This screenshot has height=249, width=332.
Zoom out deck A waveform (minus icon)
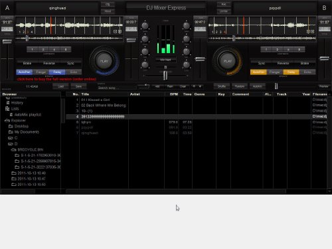tap(116, 32)
